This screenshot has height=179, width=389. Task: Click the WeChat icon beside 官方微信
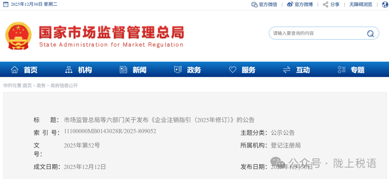[x=254, y=5]
